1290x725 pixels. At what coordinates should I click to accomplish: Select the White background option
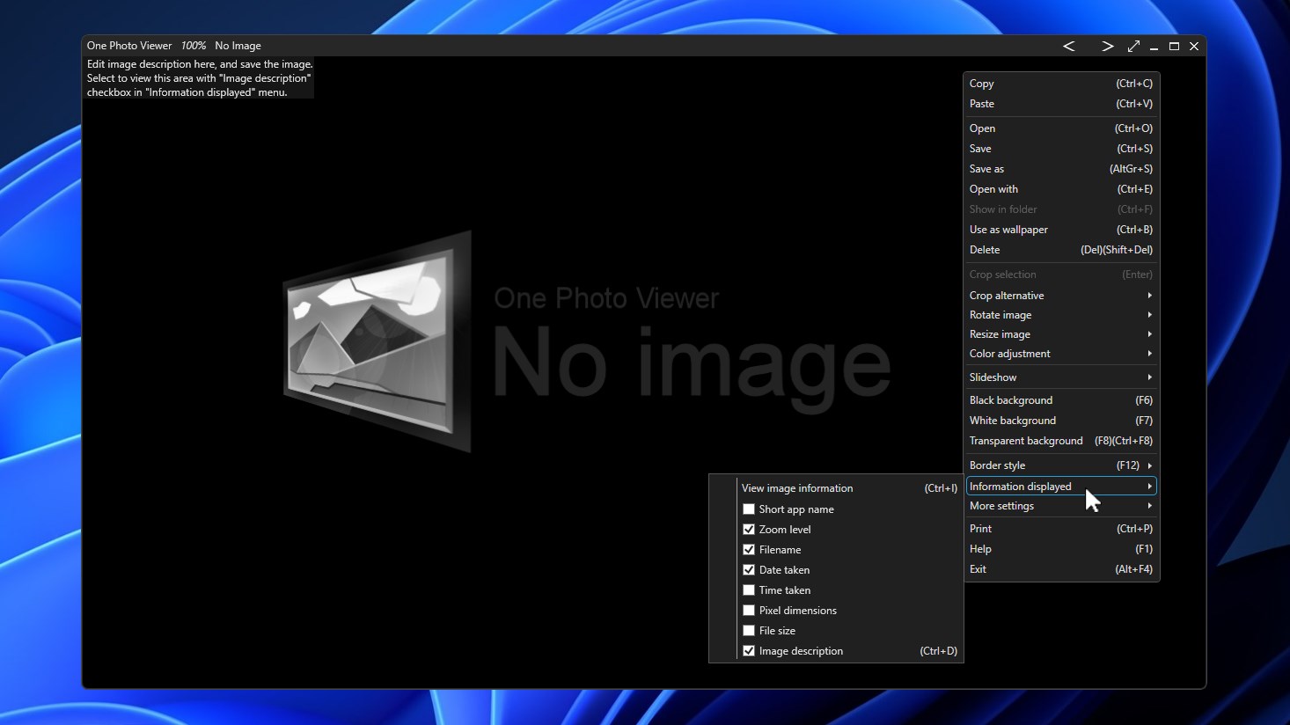[1013, 420]
